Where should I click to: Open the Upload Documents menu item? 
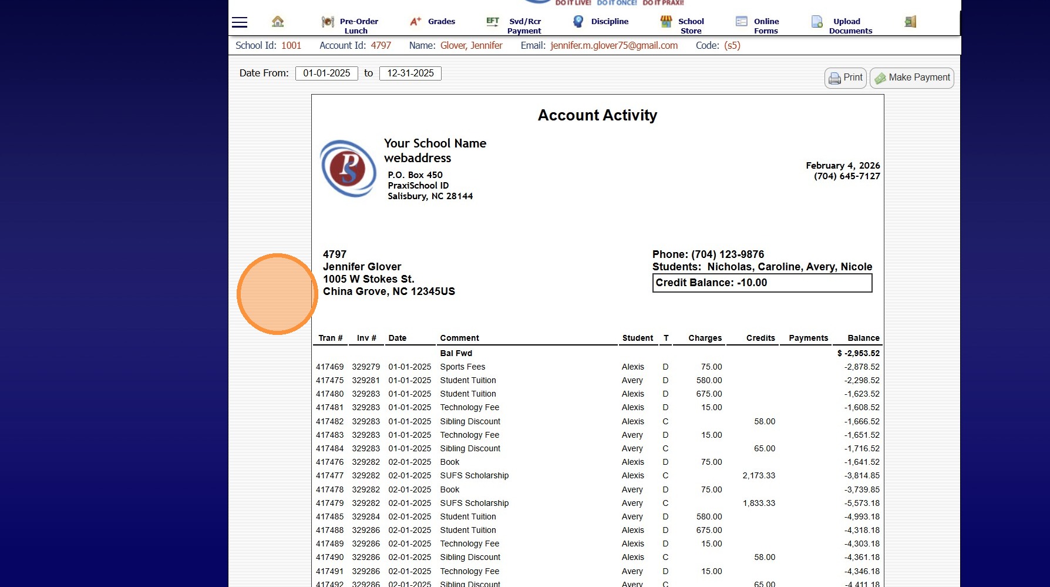point(850,26)
